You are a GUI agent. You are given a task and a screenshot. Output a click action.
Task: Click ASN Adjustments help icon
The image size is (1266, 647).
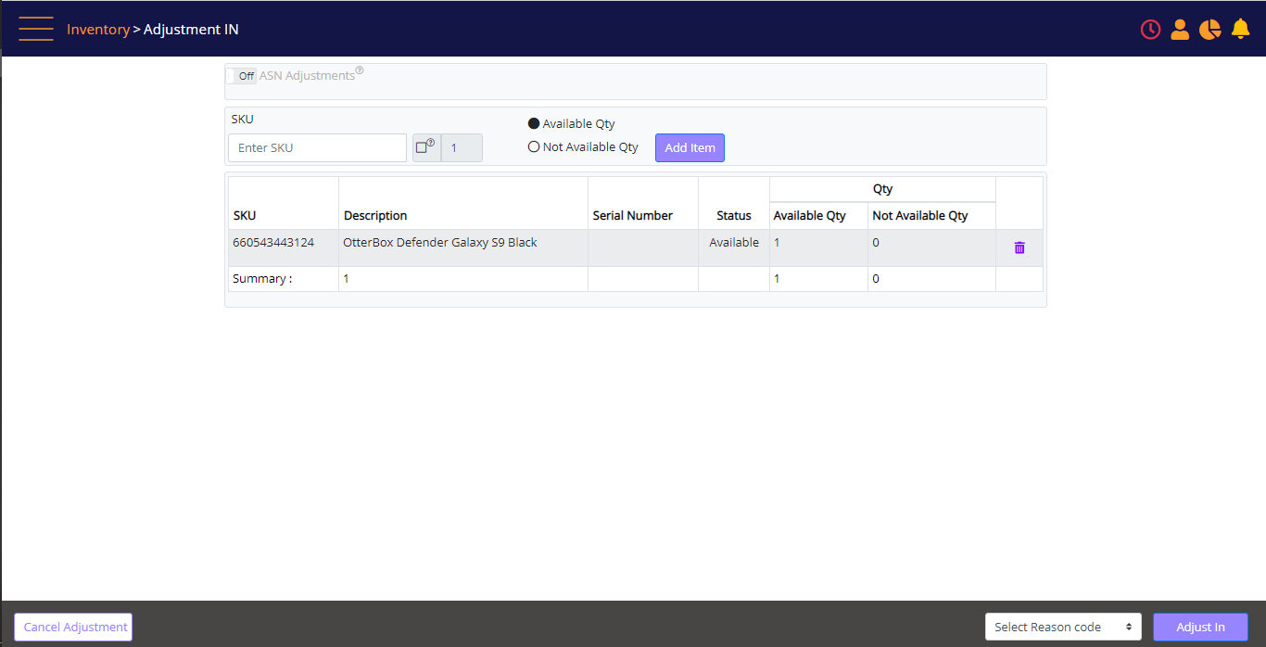click(x=360, y=70)
